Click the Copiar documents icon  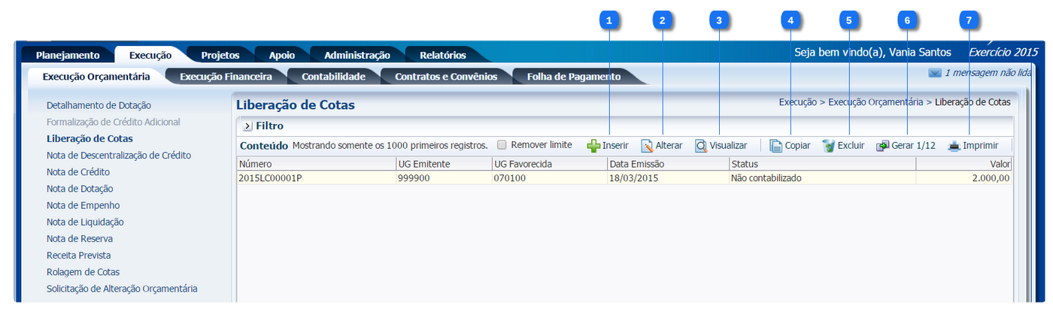[775, 146]
